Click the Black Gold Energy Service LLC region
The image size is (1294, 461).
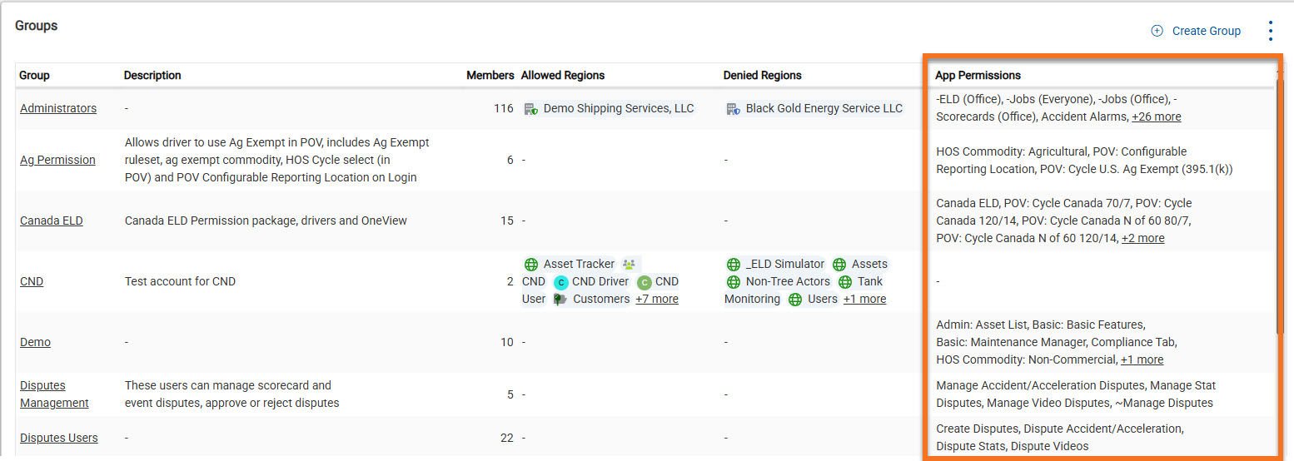pyautogui.click(x=814, y=108)
